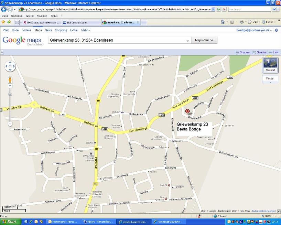Expand the maps search box suggestions arrow
The width and height of the screenshot is (281, 225).
(188, 41)
